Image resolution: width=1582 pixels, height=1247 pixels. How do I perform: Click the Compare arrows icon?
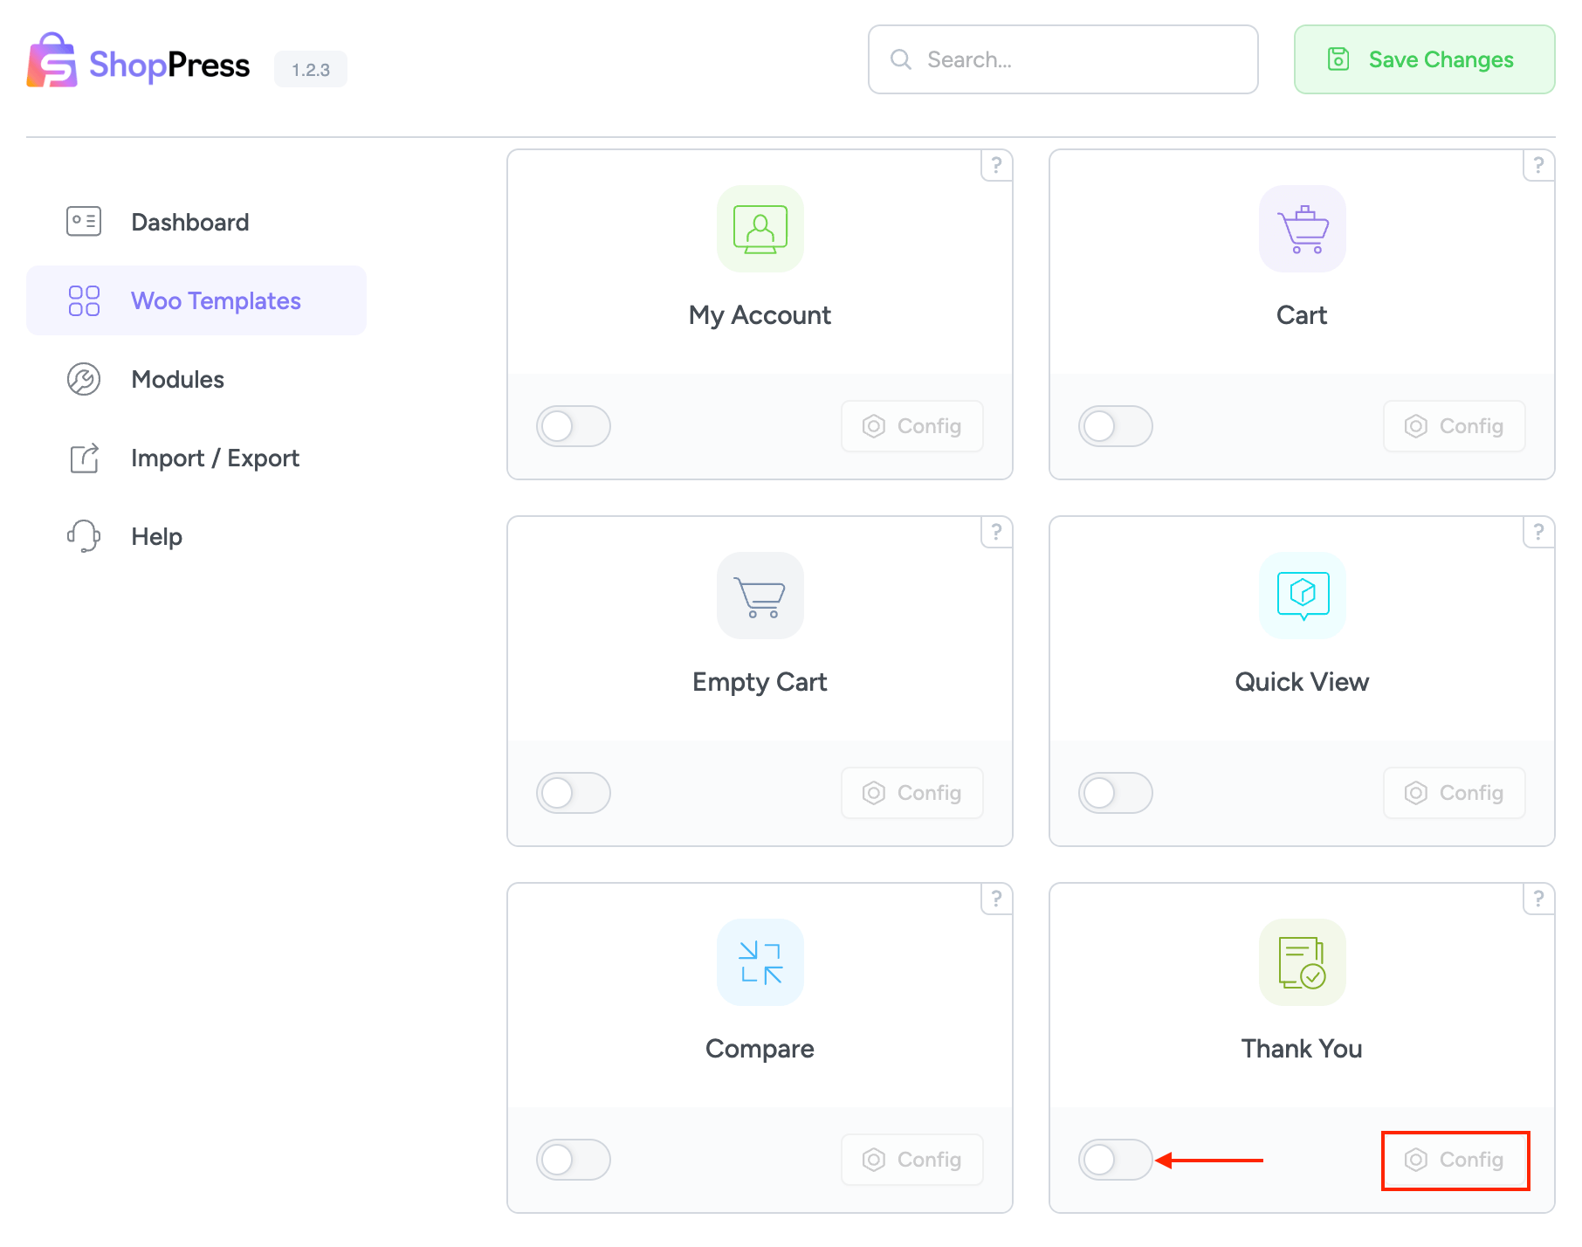[760, 962]
